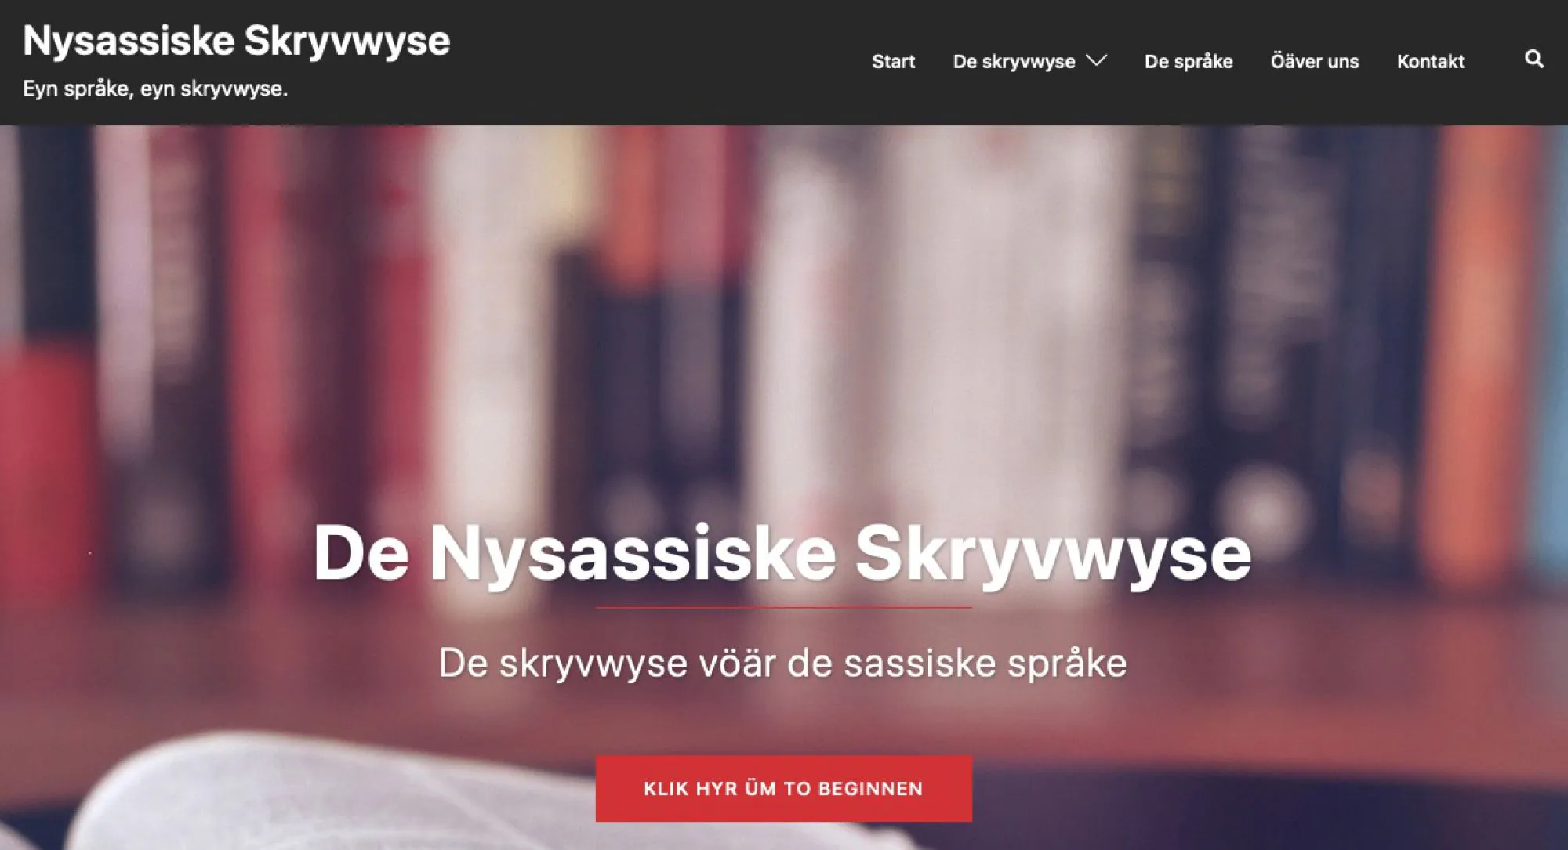Click the thin red divider under heading
This screenshot has height=850, width=1568.
coord(784,607)
